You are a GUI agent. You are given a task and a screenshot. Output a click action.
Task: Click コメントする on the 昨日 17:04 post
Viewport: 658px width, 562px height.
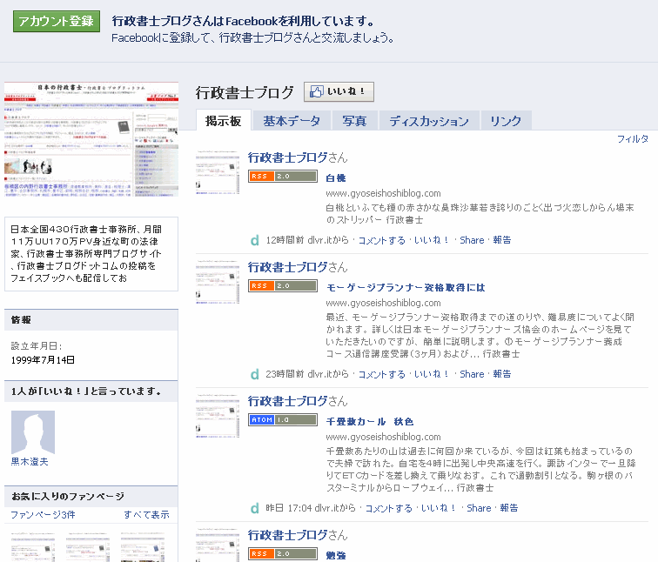[x=388, y=508]
